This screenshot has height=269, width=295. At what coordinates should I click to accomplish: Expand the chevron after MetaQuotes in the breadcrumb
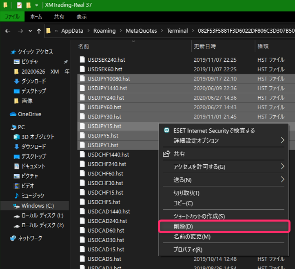pyautogui.click(x=162, y=31)
